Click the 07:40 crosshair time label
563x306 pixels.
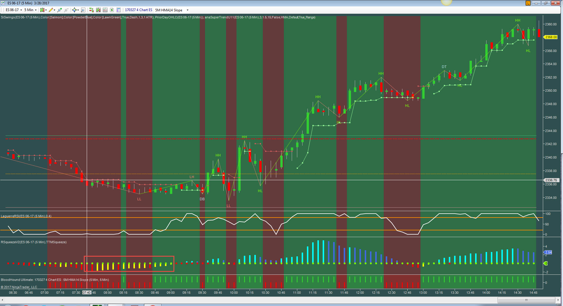pyautogui.click(x=87, y=293)
